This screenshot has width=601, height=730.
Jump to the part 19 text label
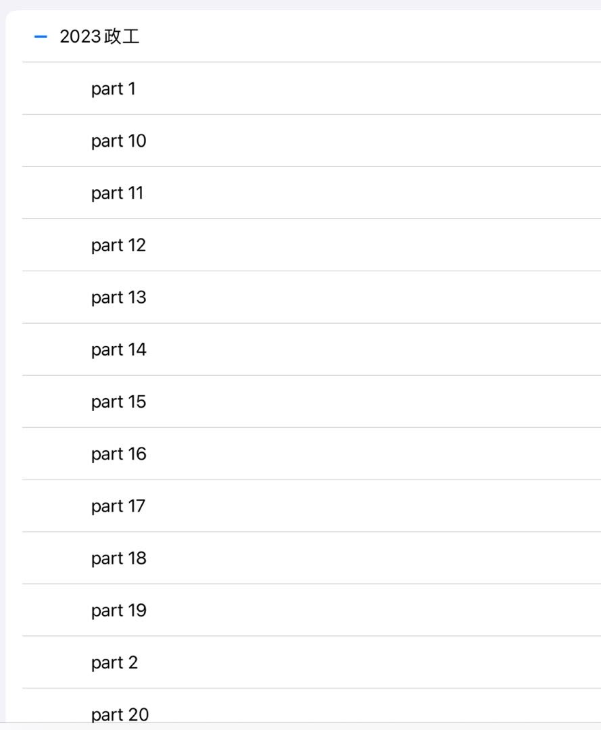tap(119, 610)
